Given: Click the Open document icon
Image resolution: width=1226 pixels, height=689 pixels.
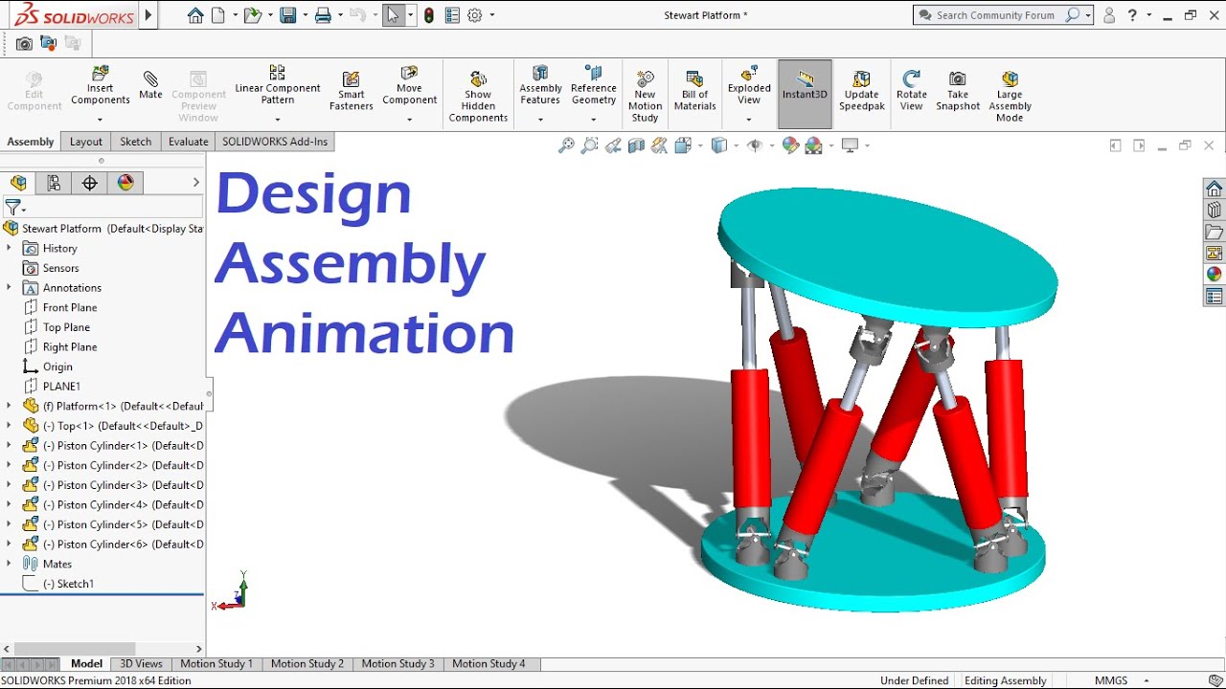Looking at the screenshot, I should [252, 15].
